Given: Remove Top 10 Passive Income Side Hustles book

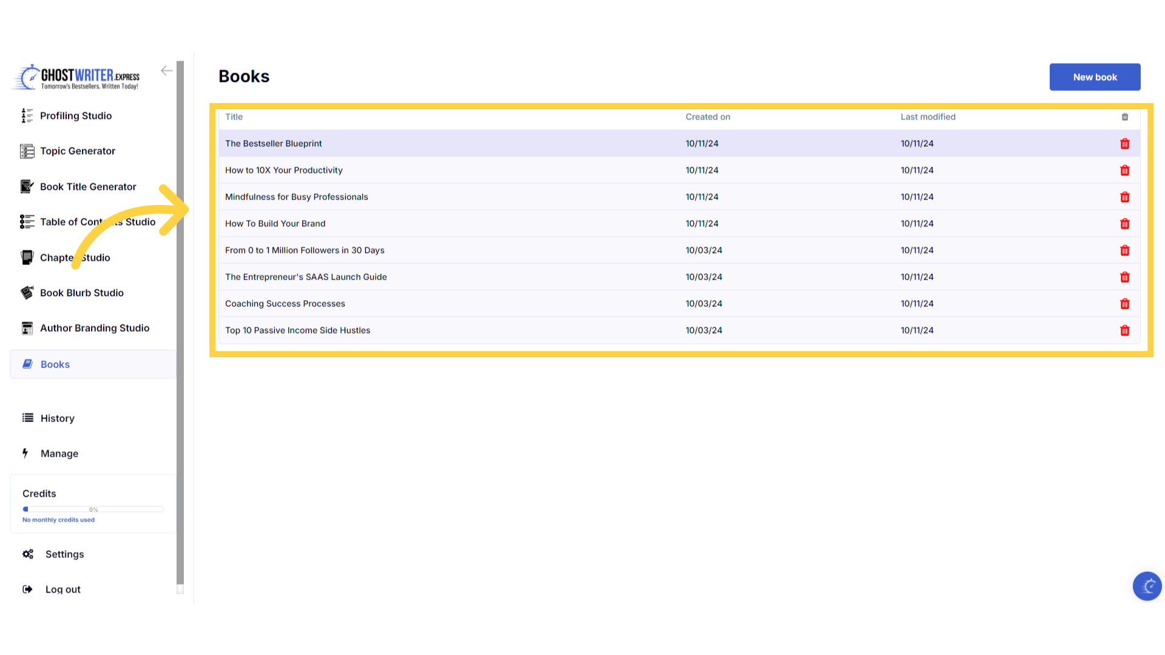Looking at the screenshot, I should (1124, 331).
